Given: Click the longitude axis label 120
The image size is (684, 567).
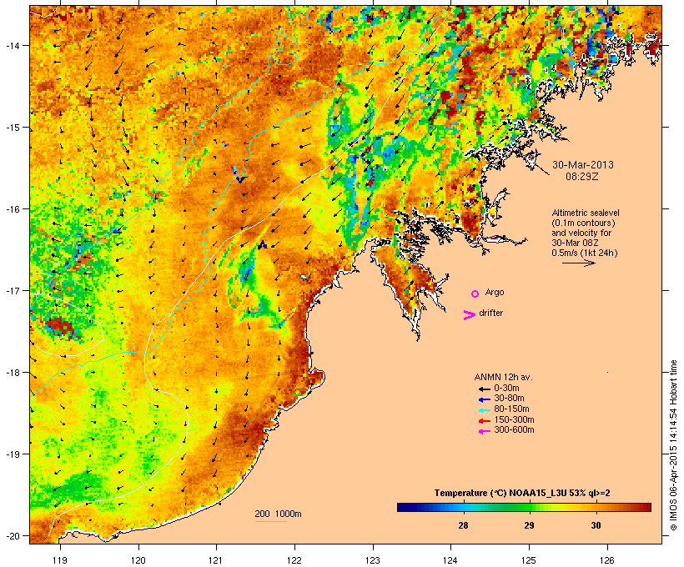Looking at the screenshot, I should (x=138, y=560).
